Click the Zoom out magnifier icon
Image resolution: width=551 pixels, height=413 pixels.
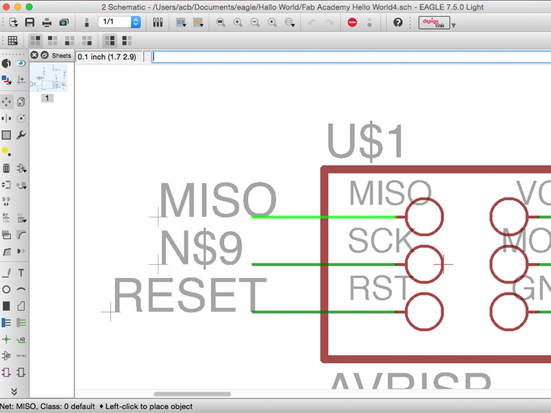point(255,23)
